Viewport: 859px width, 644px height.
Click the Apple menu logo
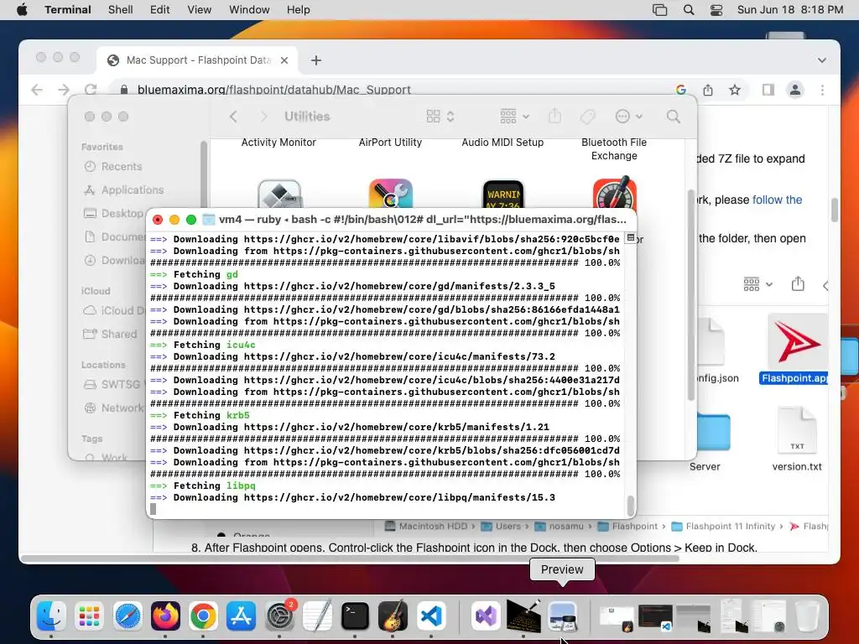22,10
